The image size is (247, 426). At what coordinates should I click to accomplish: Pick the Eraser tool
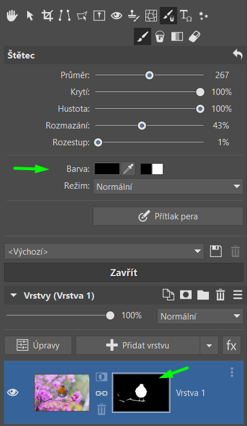[x=194, y=36]
